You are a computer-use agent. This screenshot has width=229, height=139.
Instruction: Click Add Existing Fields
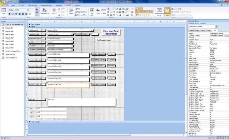(159, 12)
